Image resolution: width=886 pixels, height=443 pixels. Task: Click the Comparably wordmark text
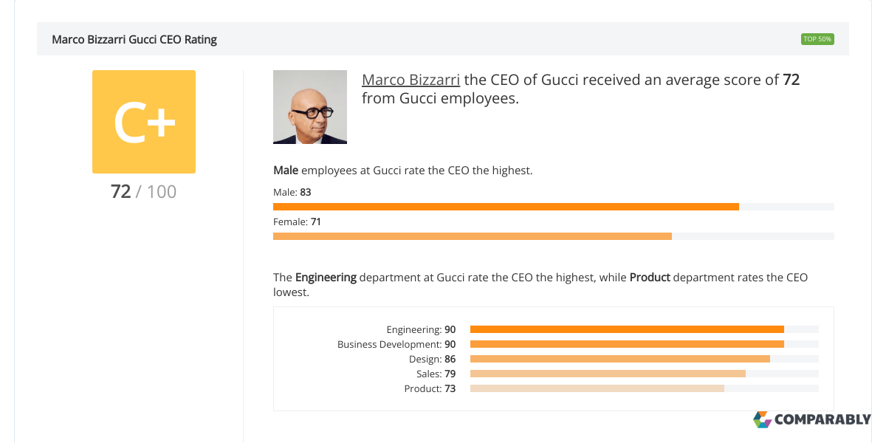pyautogui.click(x=823, y=419)
